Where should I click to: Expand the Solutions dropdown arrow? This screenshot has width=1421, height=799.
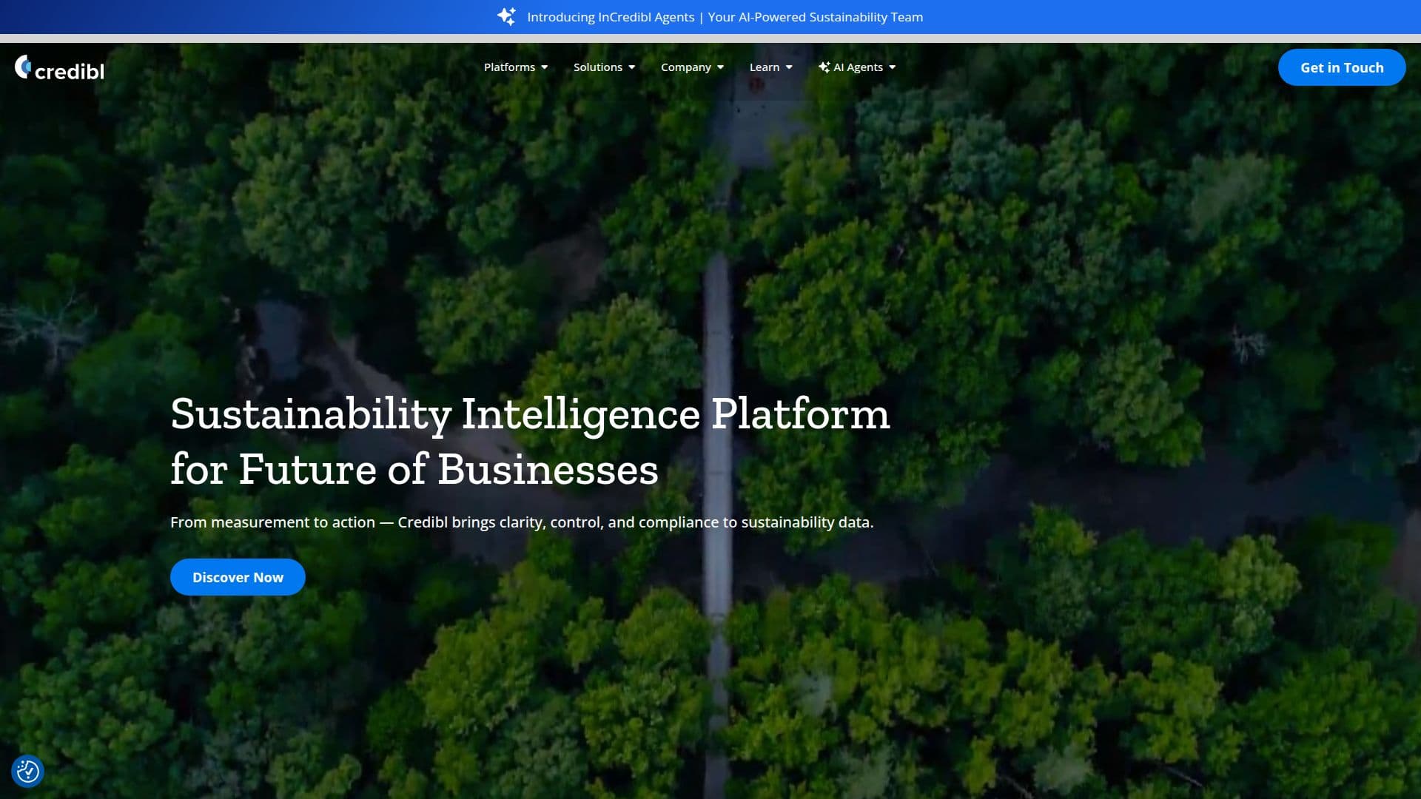[x=632, y=67]
